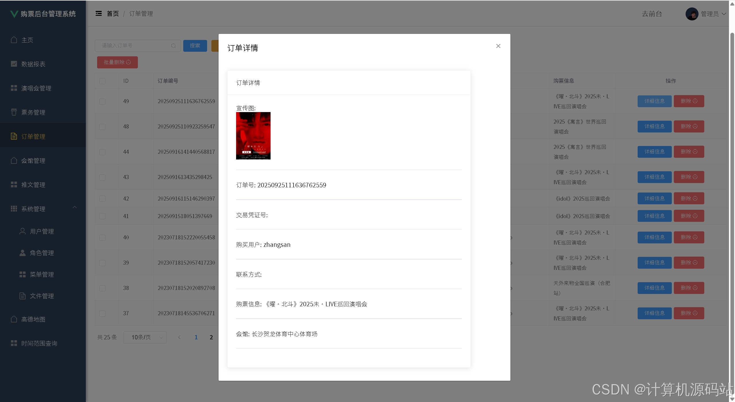735x402 pixels.
Task: Click 删除 for order ID 43
Action: point(689,177)
